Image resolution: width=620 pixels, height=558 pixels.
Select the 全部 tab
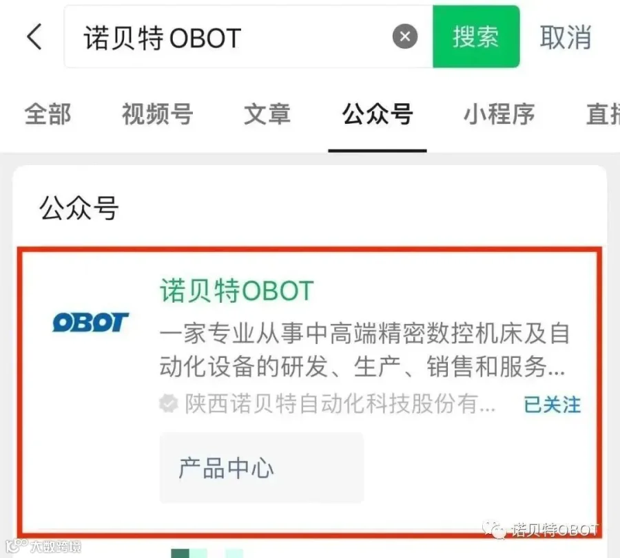tap(48, 114)
